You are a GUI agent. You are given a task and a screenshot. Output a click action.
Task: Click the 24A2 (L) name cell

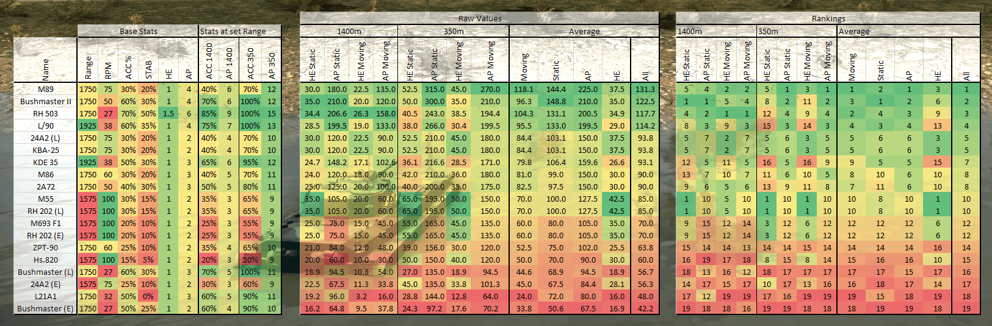pos(46,138)
